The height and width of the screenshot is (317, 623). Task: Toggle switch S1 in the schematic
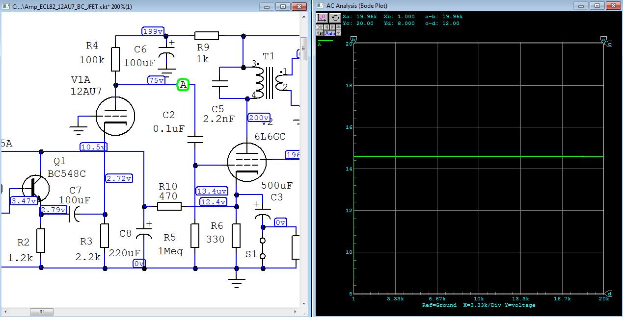point(263,248)
